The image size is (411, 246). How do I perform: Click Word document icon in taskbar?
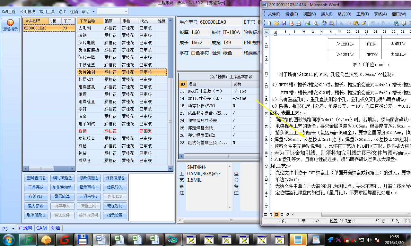point(101,239)
